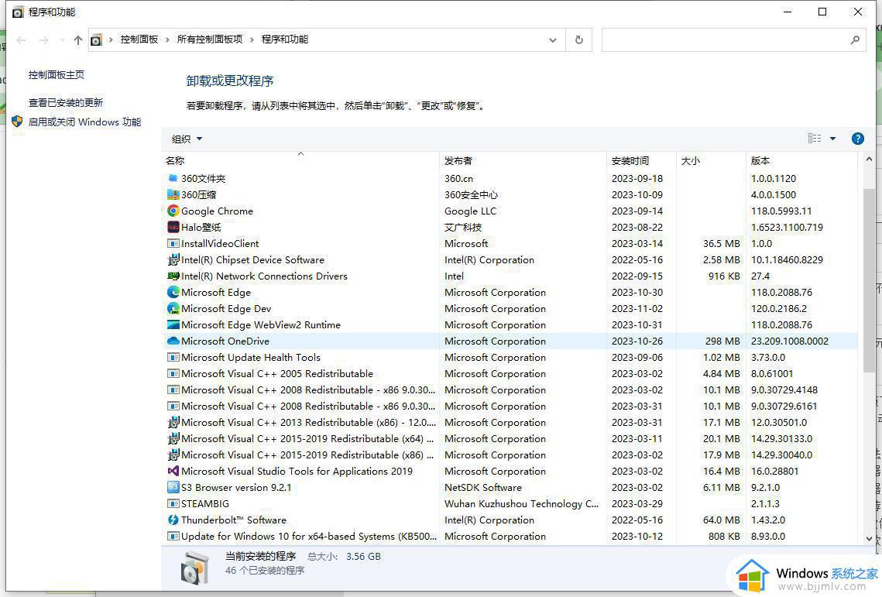Click the vertical scrollbar thumb
Screen dimensions: 882x597
(x=869, y=280)
